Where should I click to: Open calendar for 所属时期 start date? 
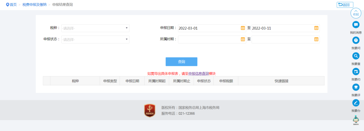[243, 39]
